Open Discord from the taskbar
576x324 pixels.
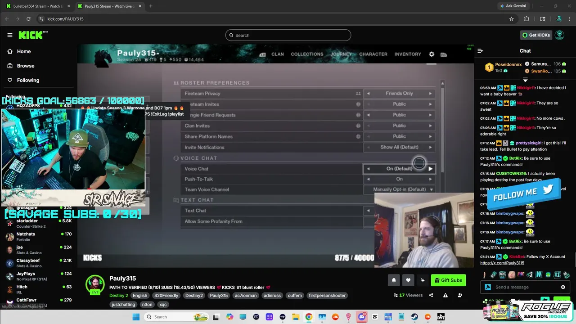(x=362, y=317)
